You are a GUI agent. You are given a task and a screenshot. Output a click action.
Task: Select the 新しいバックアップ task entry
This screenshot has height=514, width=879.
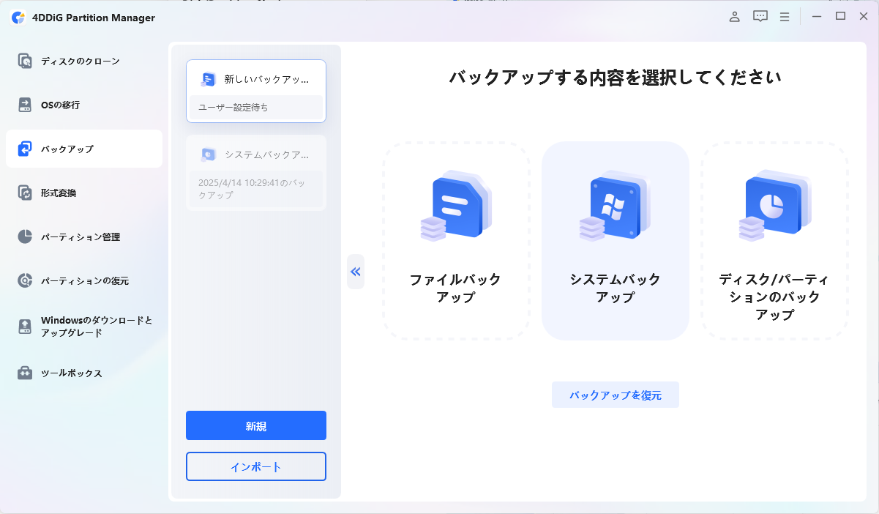tap(256, 91)
